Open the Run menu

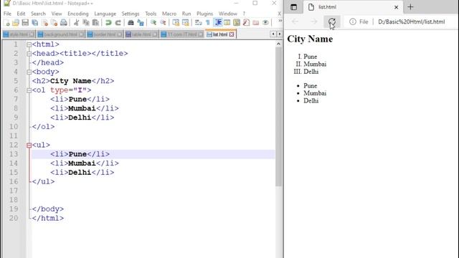pos(186,14)
